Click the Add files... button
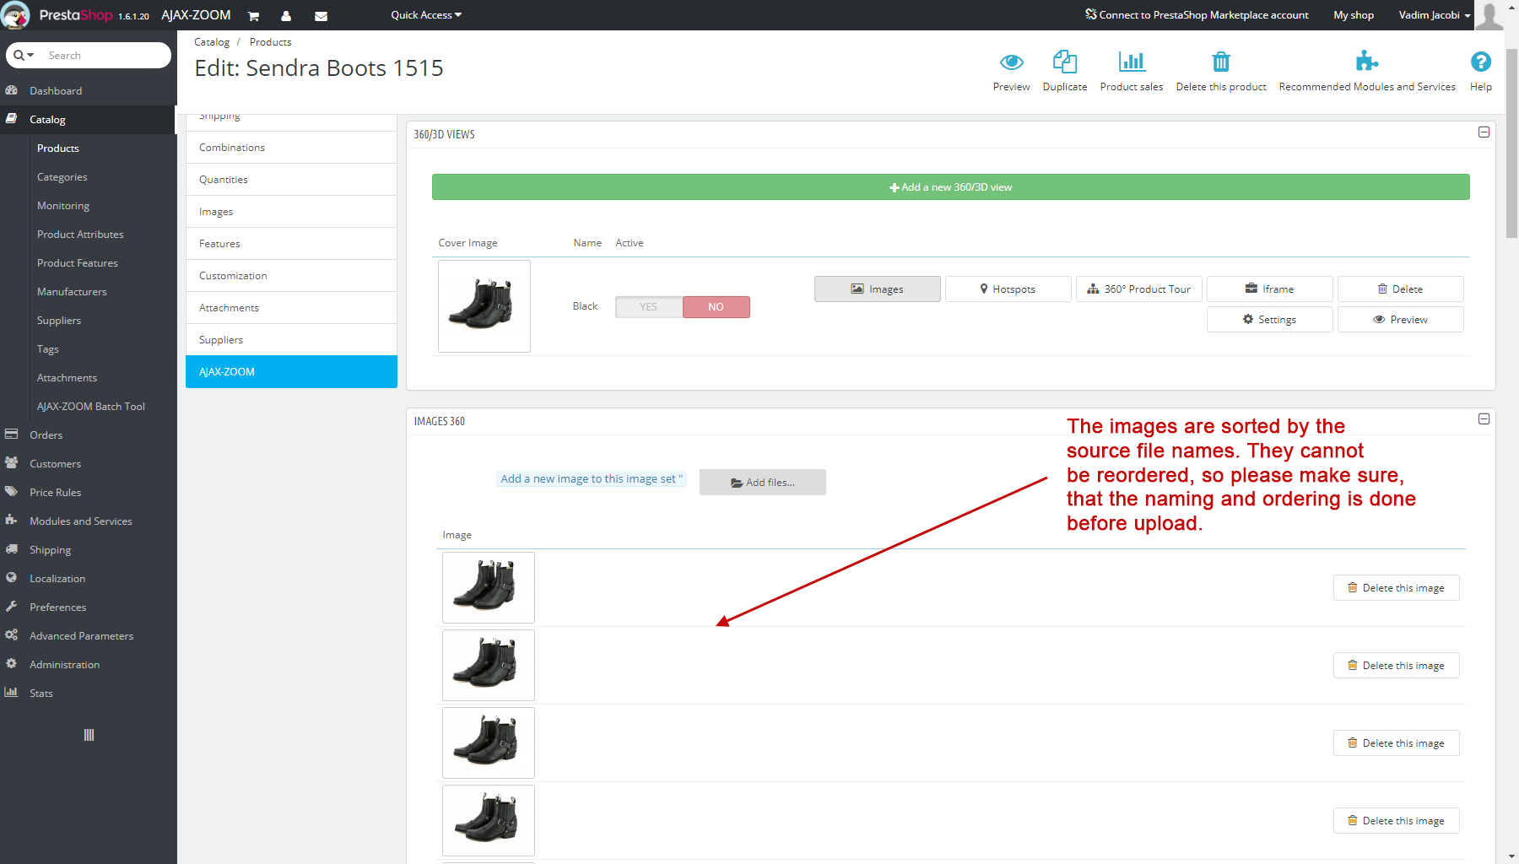Viewport: 1519px width, 864px height. click(x=762, y=482)
